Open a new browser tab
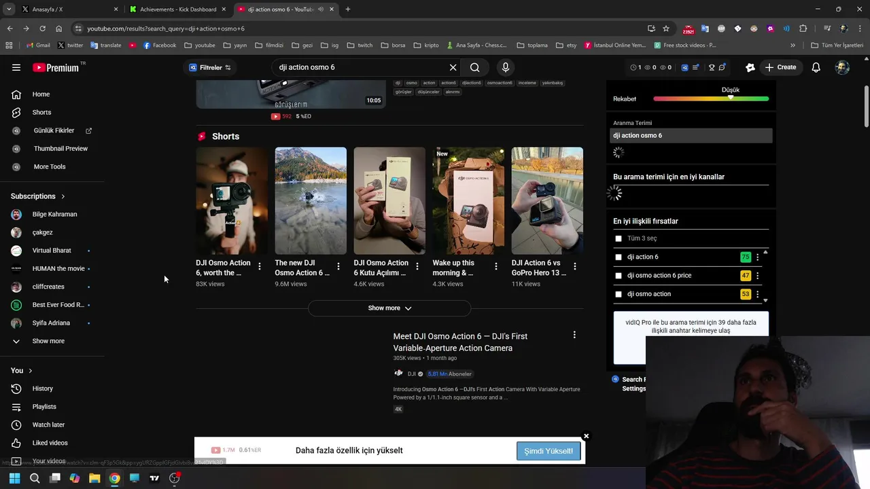870x489 pixels. pyautogui.click(x=348, y=10)
